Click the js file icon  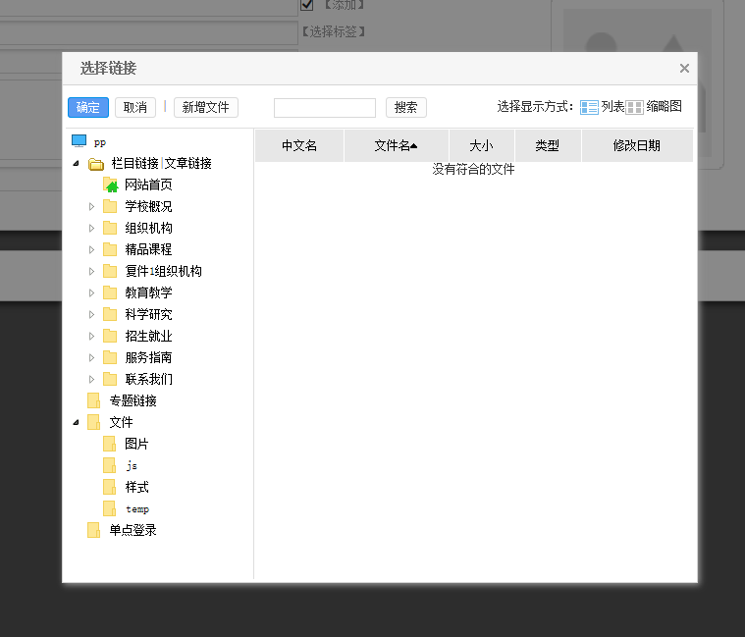110,465
